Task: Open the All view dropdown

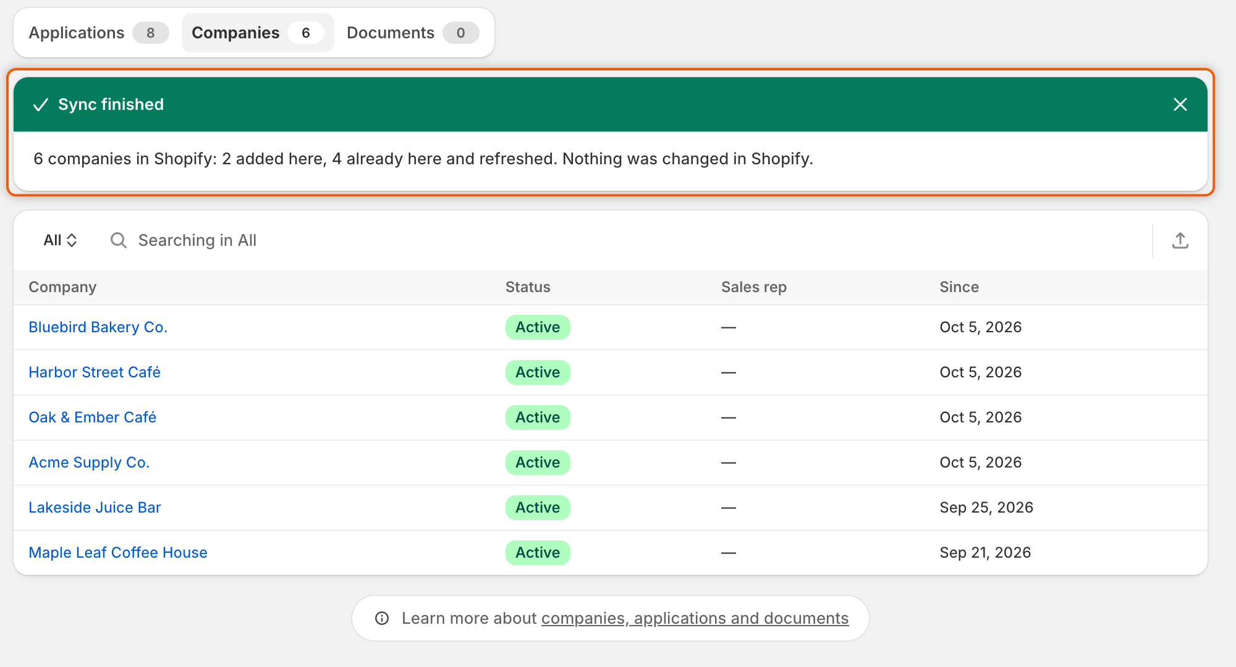Action: pyautogui.click(x=60, y=240)
